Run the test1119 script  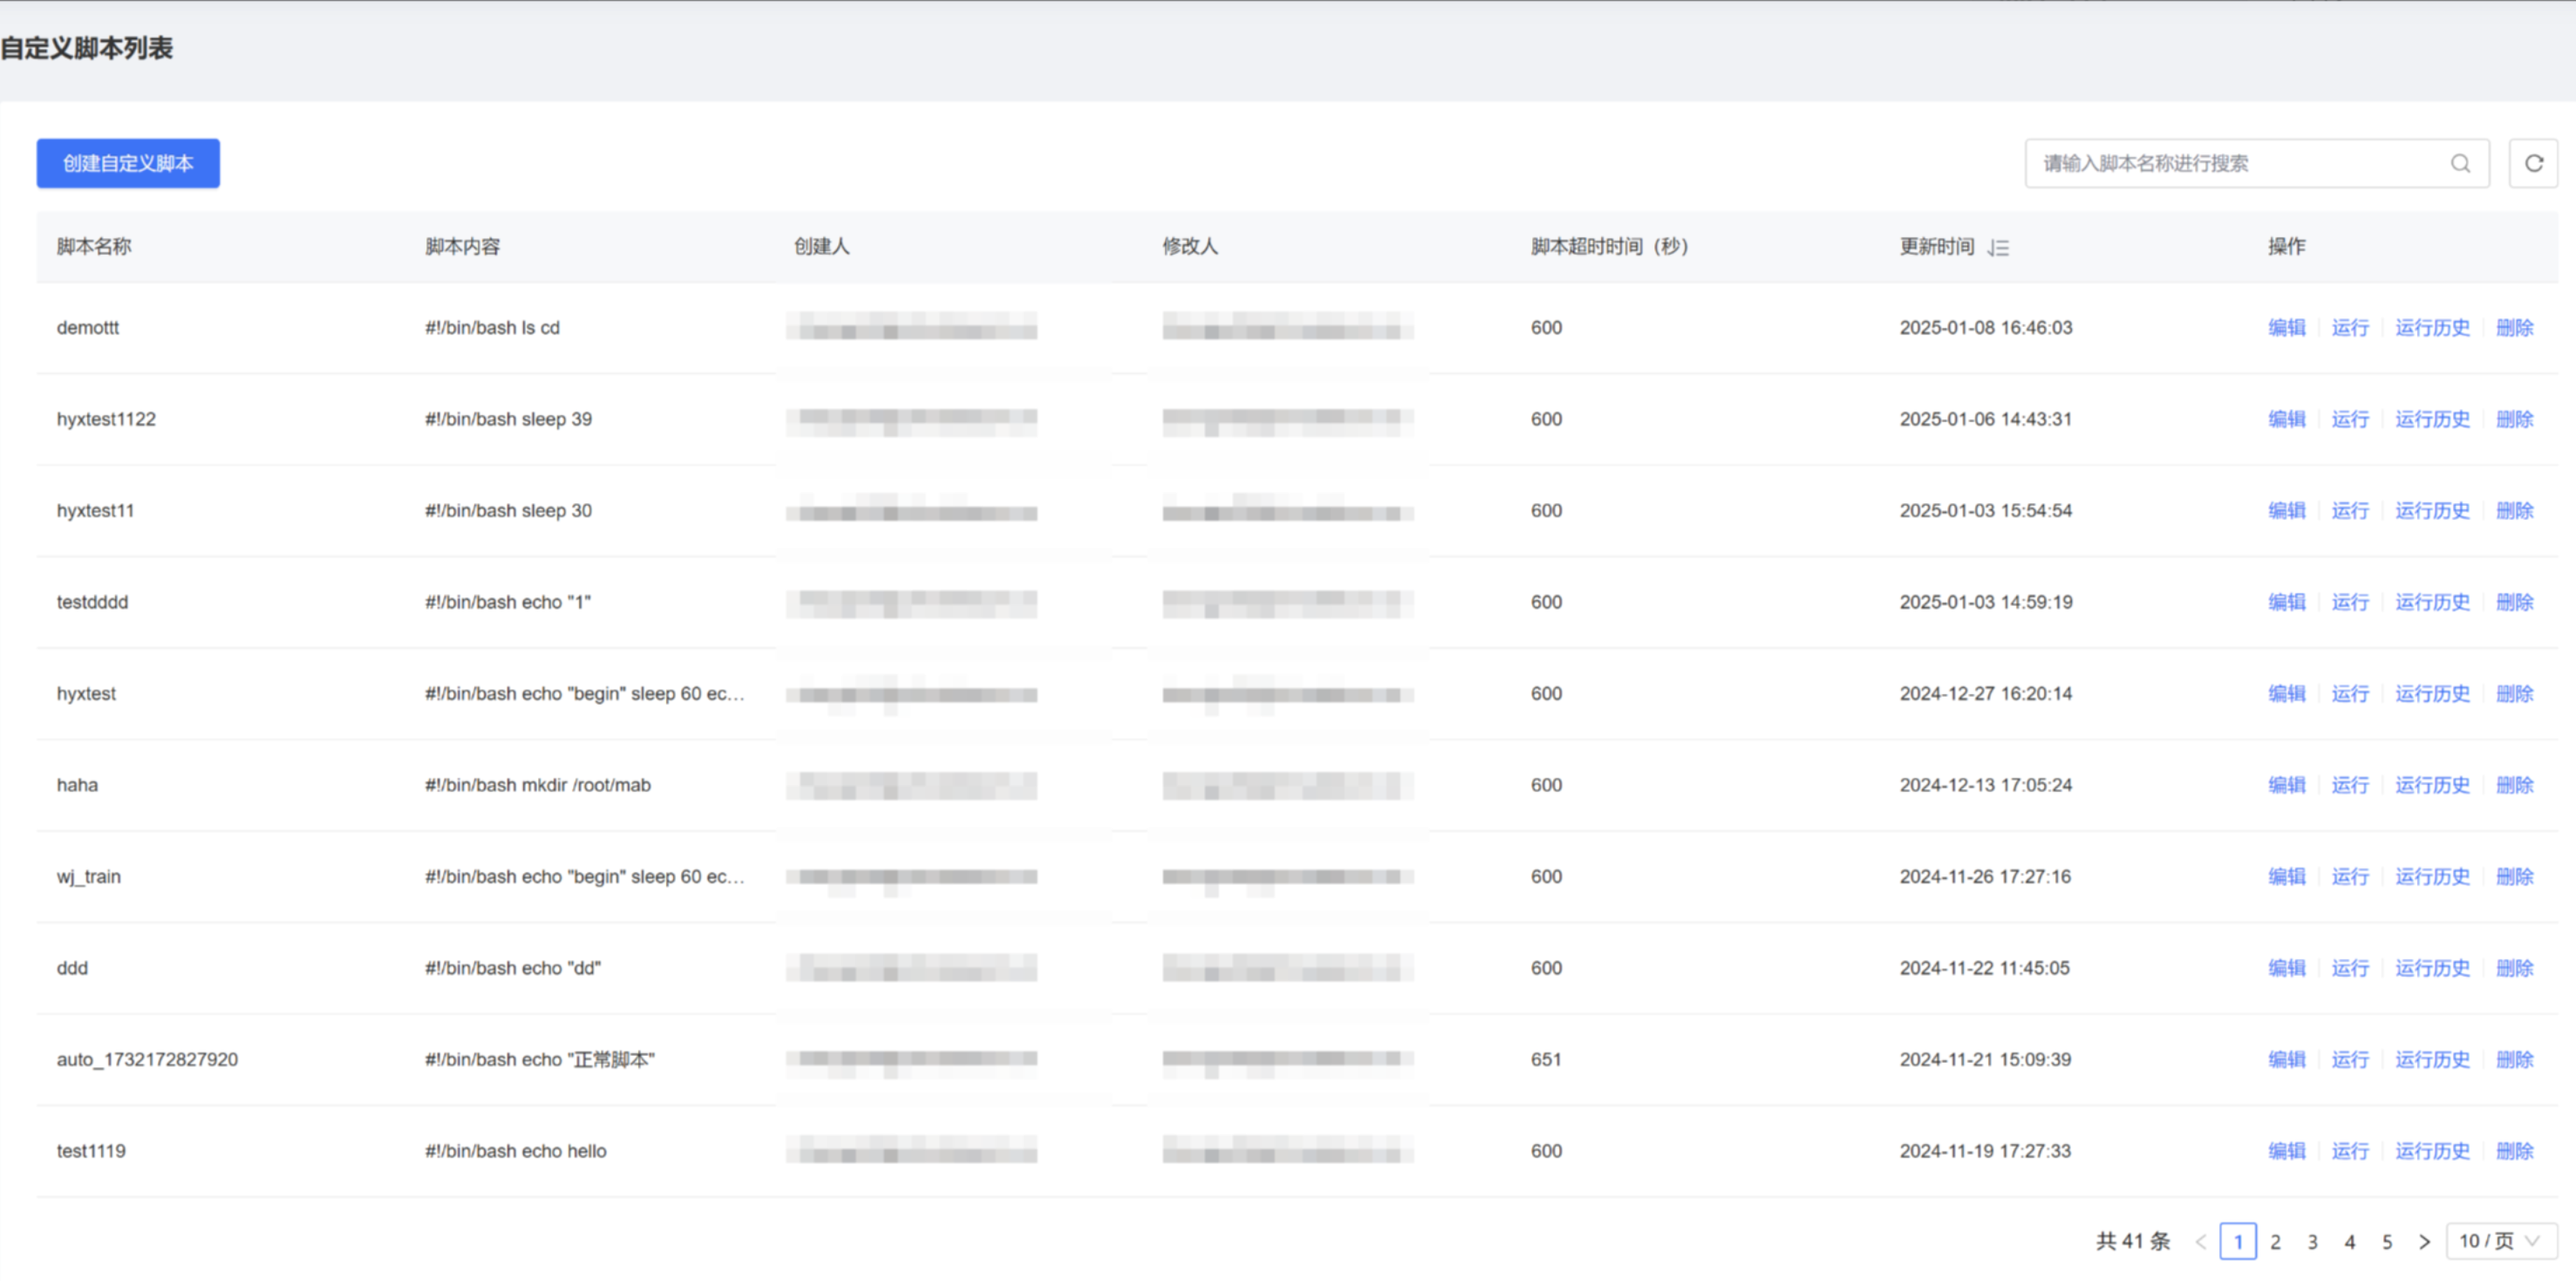click(2350, 1151)
